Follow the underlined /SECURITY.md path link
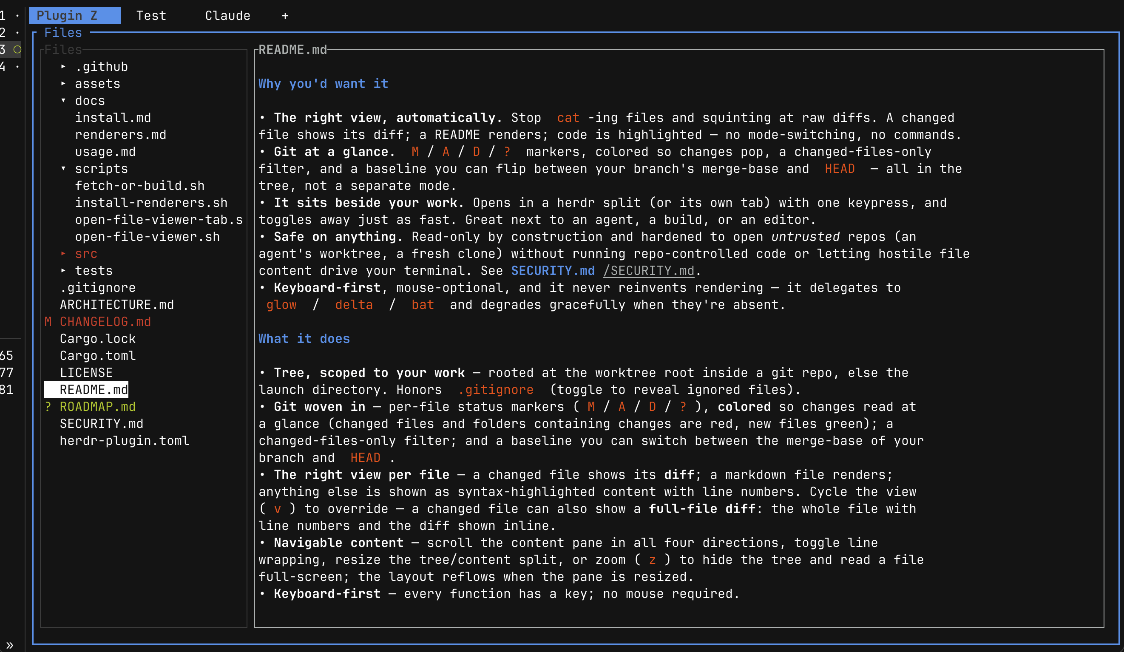 coord(649,271)
